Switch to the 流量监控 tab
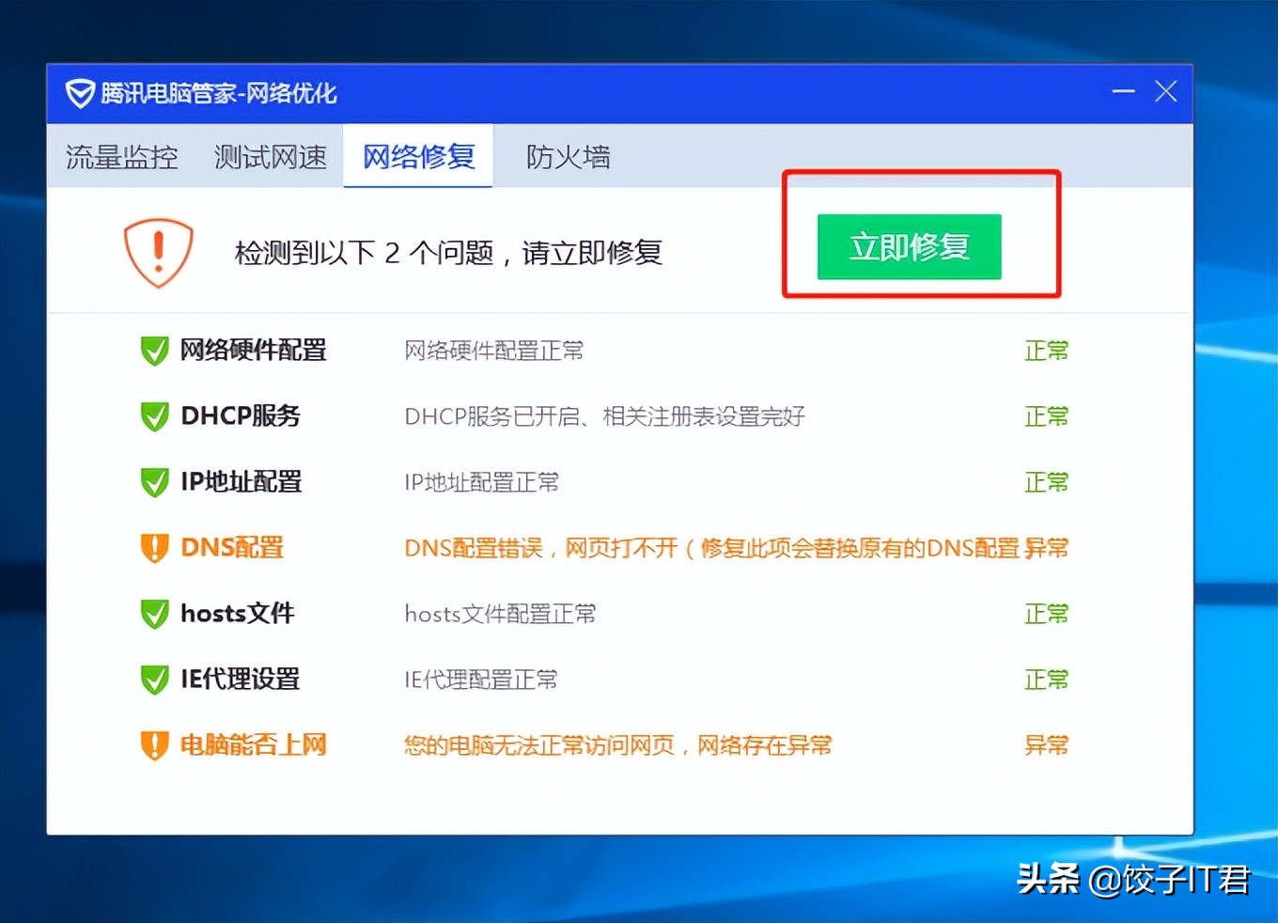Viewport: 1278px width, 923px height. click(120, 157)
